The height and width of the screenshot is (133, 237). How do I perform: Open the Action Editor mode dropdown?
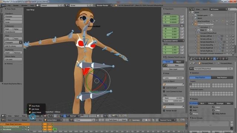tap(53, 120)
